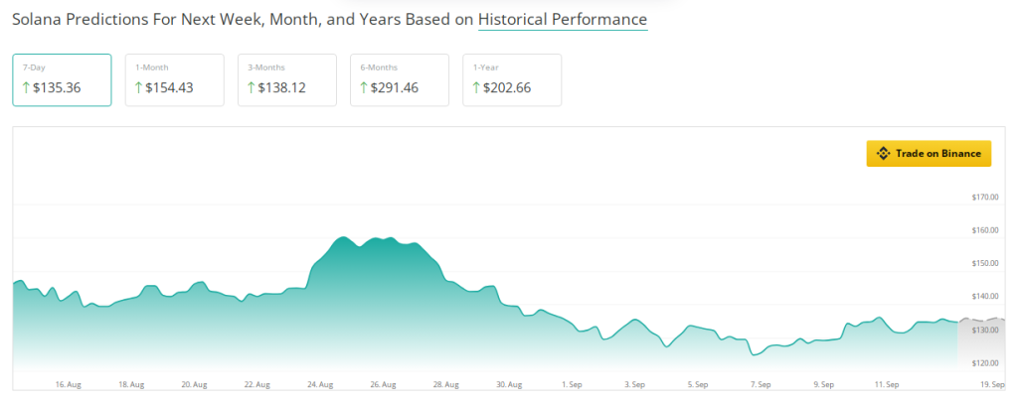
Task: Click the Binance logo icon
Action: [x=883, y=154]
